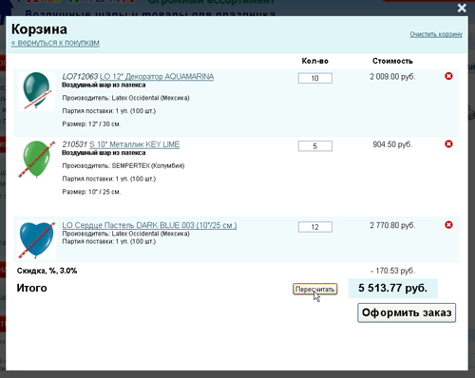Click the Корзина heading
Image resolution: width=475 pixels, height=378 pixels.
pos(39,29)
